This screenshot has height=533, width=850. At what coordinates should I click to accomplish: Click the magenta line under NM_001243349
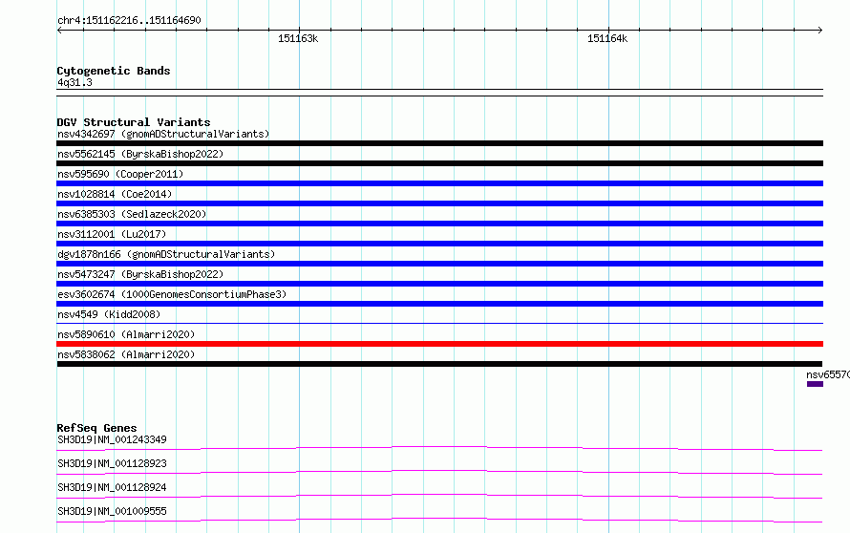(439, 448)
